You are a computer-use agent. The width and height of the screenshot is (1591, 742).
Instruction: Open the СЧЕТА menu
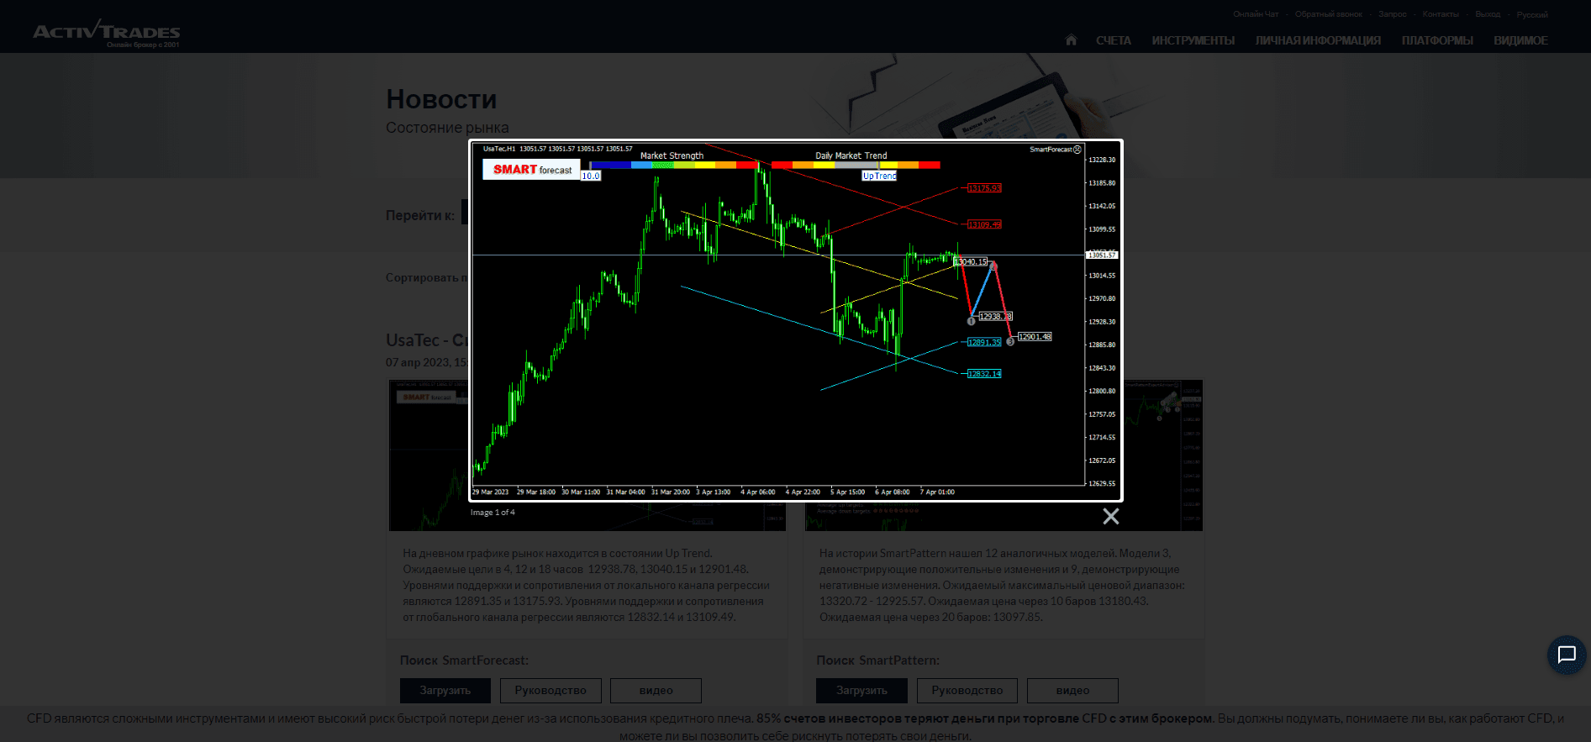(x=1114, y=40)
